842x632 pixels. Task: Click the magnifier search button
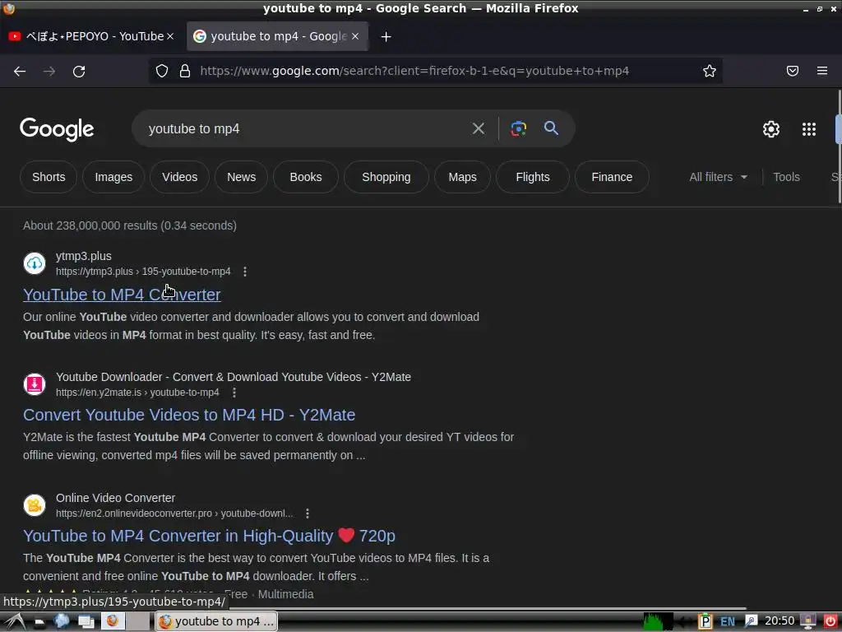(x=551, y=128)
